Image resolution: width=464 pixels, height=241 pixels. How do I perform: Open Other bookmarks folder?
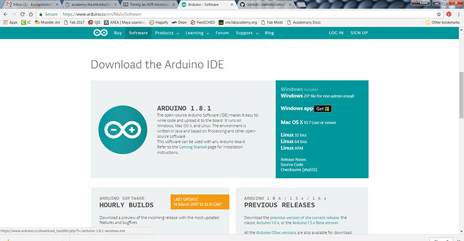click(x=442, y=22)
